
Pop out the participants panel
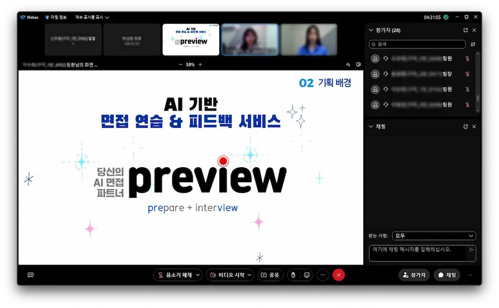click(x=466, y=30)
